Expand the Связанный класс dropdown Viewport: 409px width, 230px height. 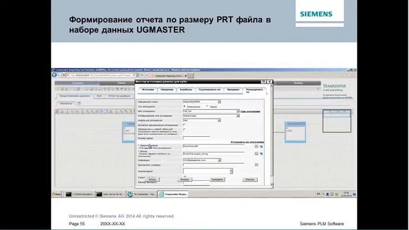point(219,102)
